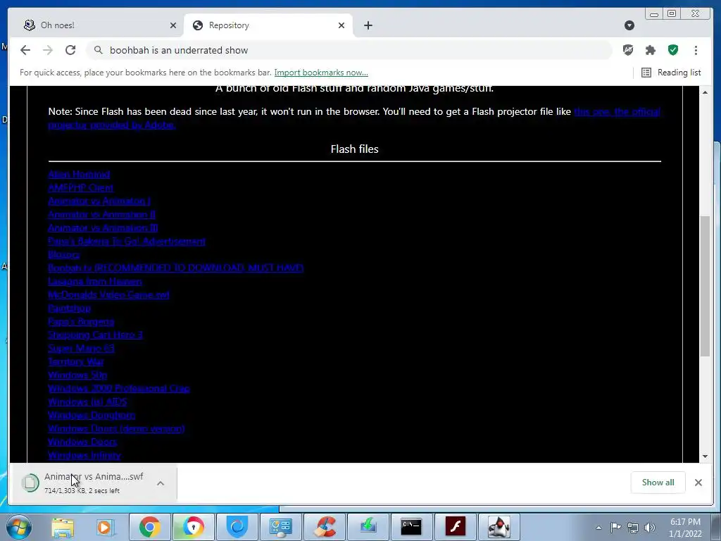The height and width of the screenshot is (541, 721).
Task: Show hidden system tray icons
Action: [598, 528]
